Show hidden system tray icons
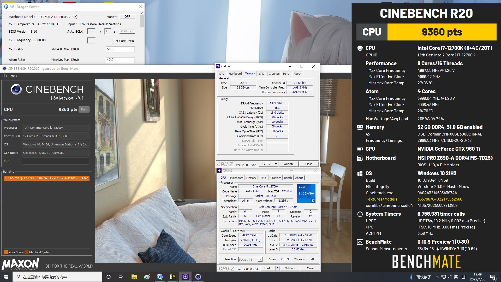The width and height of the screenshot is (501, 282). (437, 277)
